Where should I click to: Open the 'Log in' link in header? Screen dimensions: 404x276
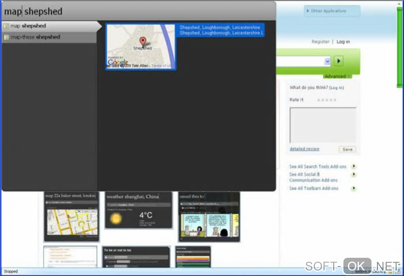(343, 42)
